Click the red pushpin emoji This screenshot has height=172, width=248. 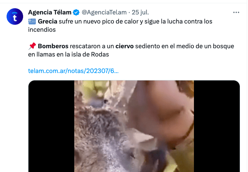click(32, 46)
